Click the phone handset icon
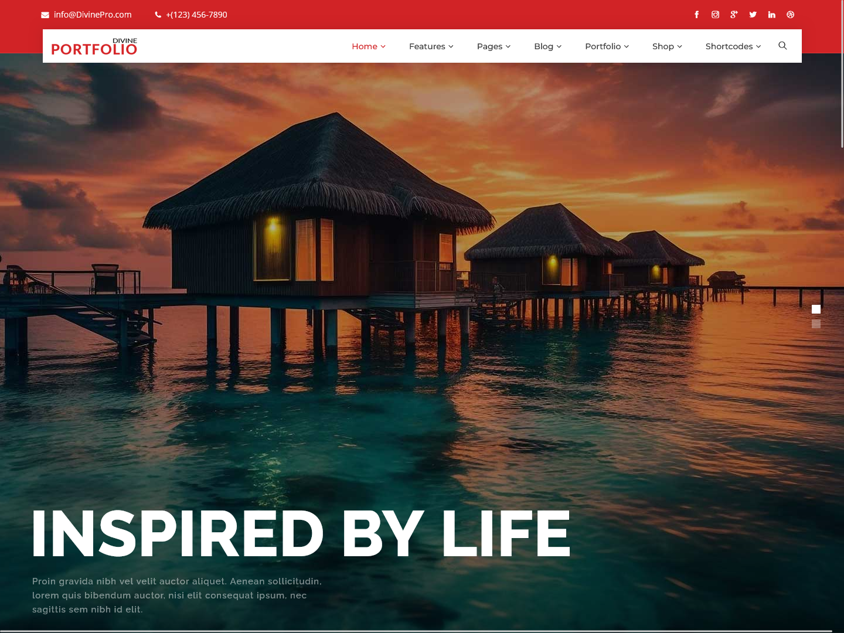Viewport: 844px width, 633px height. [x=158, y=15]
